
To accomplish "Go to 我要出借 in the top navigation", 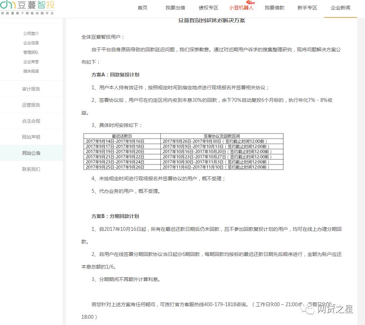I will 175,8.
